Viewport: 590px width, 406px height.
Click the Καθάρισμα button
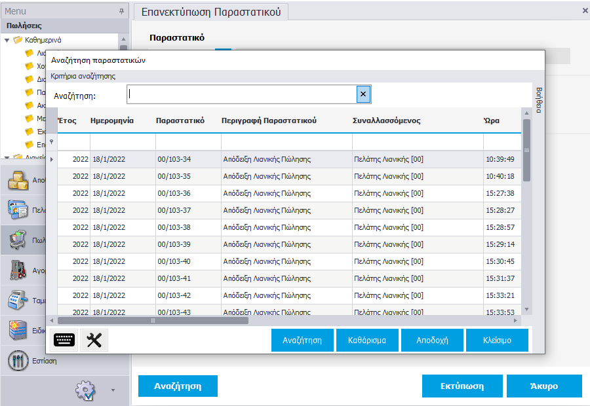coord(367,341)
